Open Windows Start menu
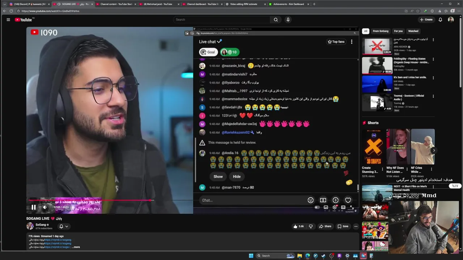The width and height of the screenshot is (463, 260). click(x=251, y=256)
